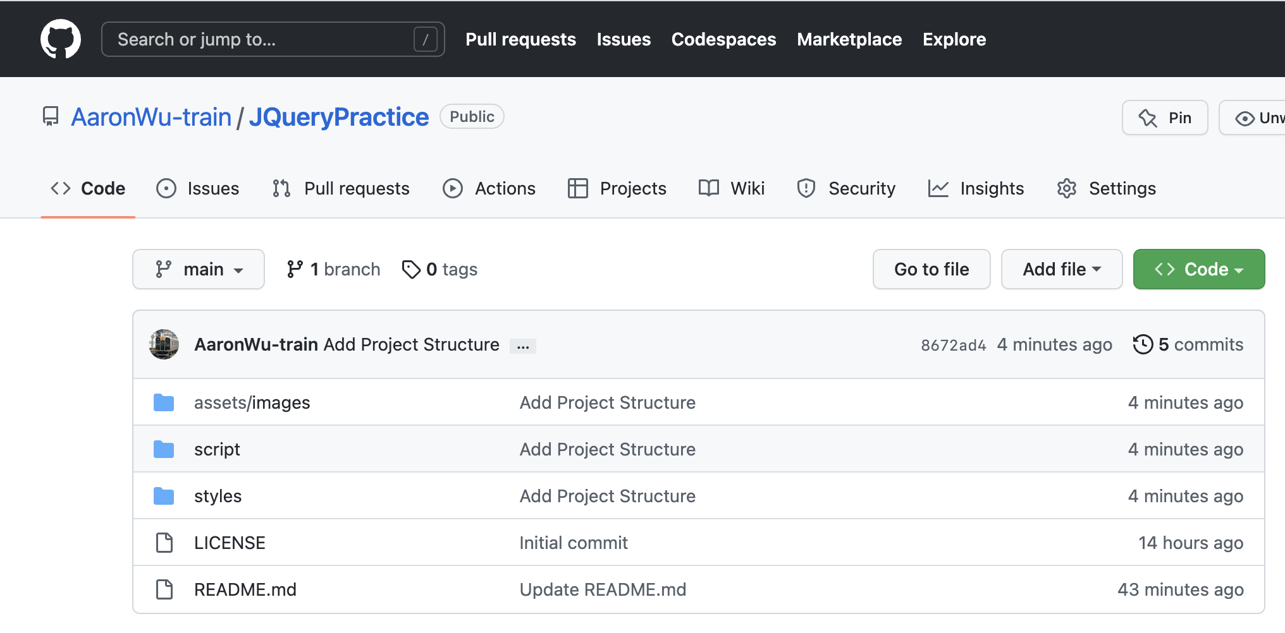Open Pull requests in top navigation

coord(520,39)
